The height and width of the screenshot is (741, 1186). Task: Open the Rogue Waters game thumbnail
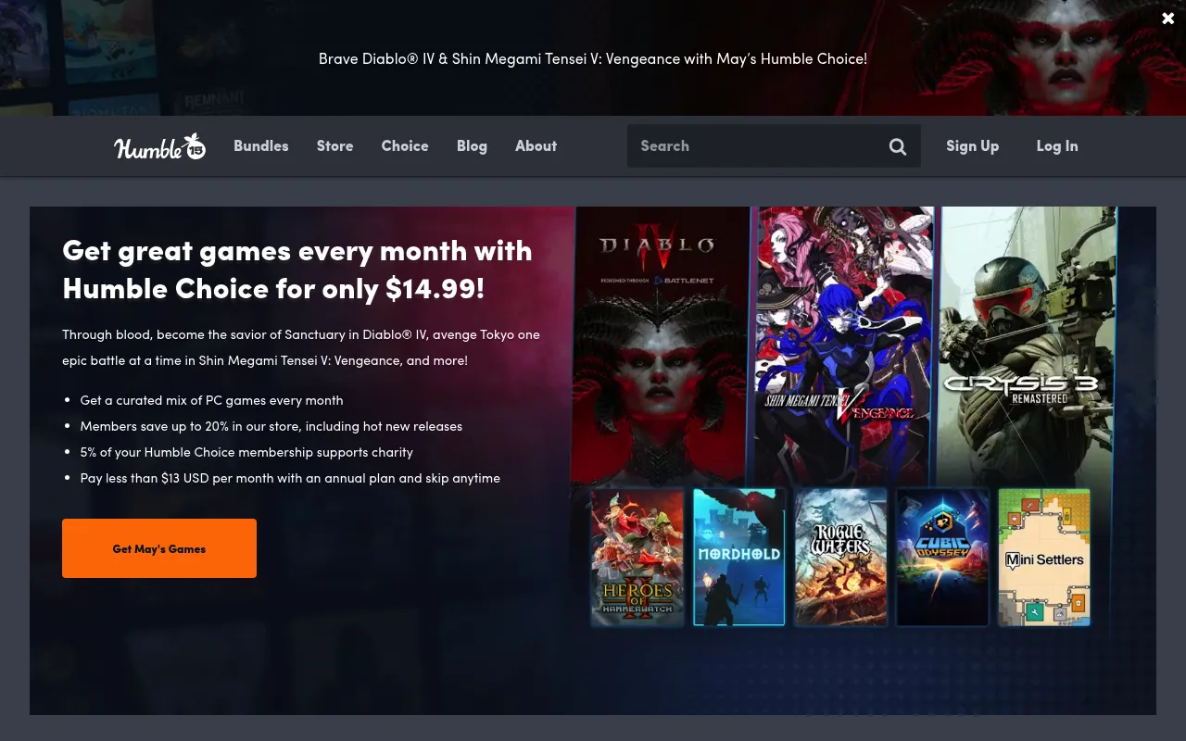841,558
